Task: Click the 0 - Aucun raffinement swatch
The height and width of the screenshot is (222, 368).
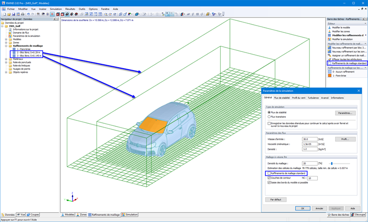Action: pos(330,72)
